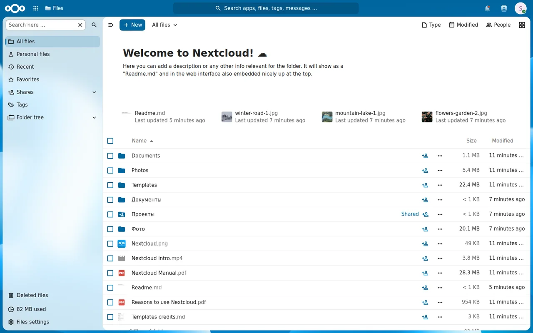This screenshot has width=533, height=333.
Task: Open the All files breadcrumb dropdown
Action: (x=164, y=25)
